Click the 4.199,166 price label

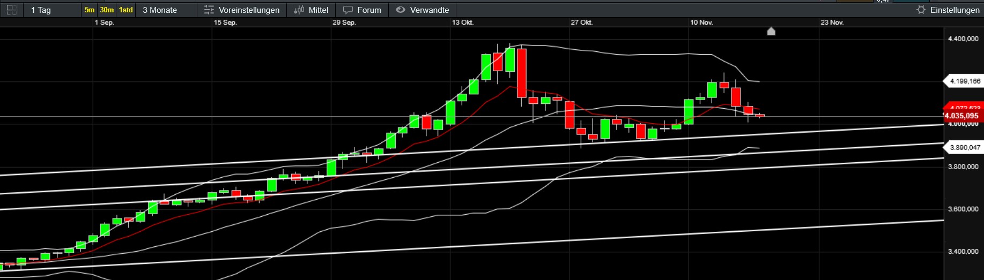[x=963, y=81]
